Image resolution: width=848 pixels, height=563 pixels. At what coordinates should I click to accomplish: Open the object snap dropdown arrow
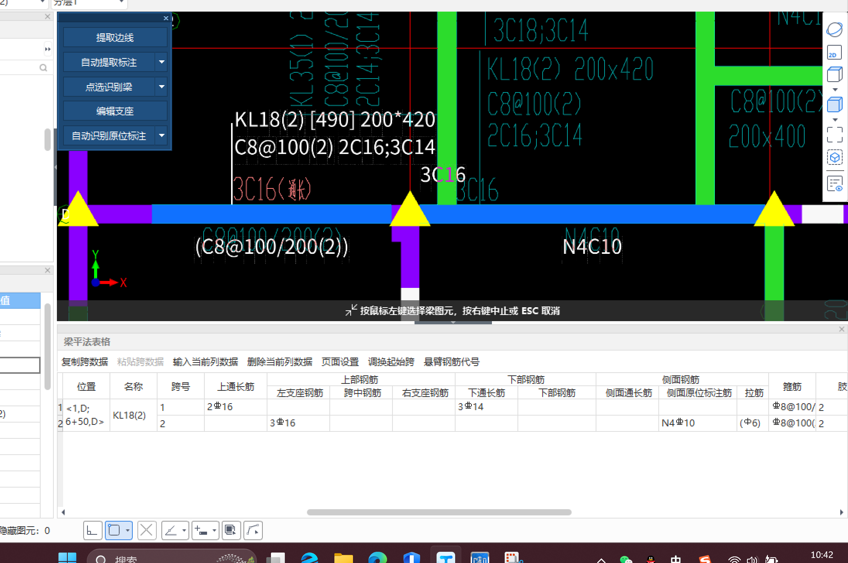[128, 530]
